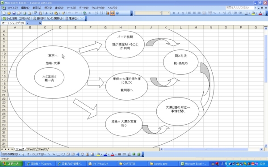Viewport: 268px width, 167px height.
Task: Toggle Bold formatting
Action: 174,13
